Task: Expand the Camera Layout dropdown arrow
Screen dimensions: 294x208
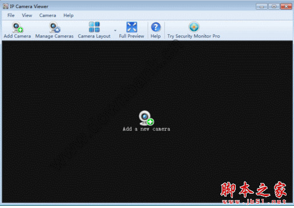Action: tap(115, 30)
